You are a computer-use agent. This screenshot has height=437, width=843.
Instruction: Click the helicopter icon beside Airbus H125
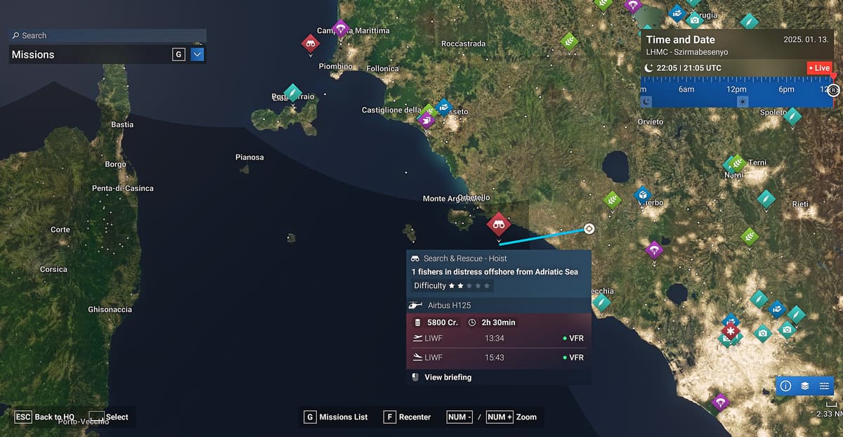[415, 305]
